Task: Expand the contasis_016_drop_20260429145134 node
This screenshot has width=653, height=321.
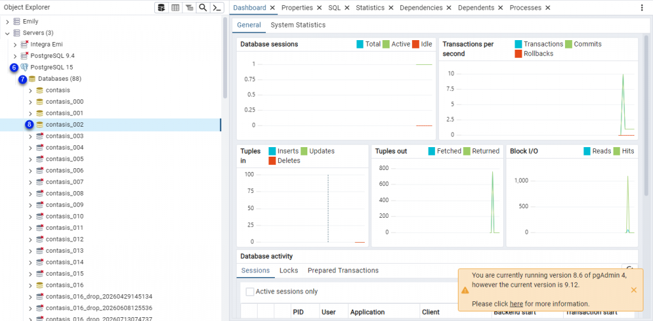Action: 30,296
